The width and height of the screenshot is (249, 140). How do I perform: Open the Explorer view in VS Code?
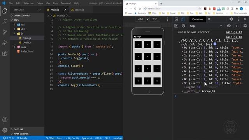5,11
